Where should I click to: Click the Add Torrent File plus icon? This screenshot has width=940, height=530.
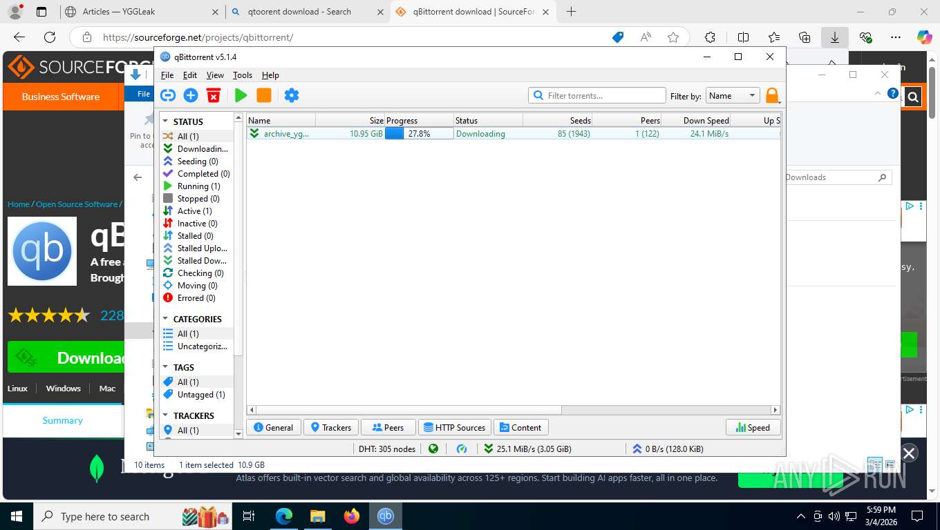coord(191,95)
